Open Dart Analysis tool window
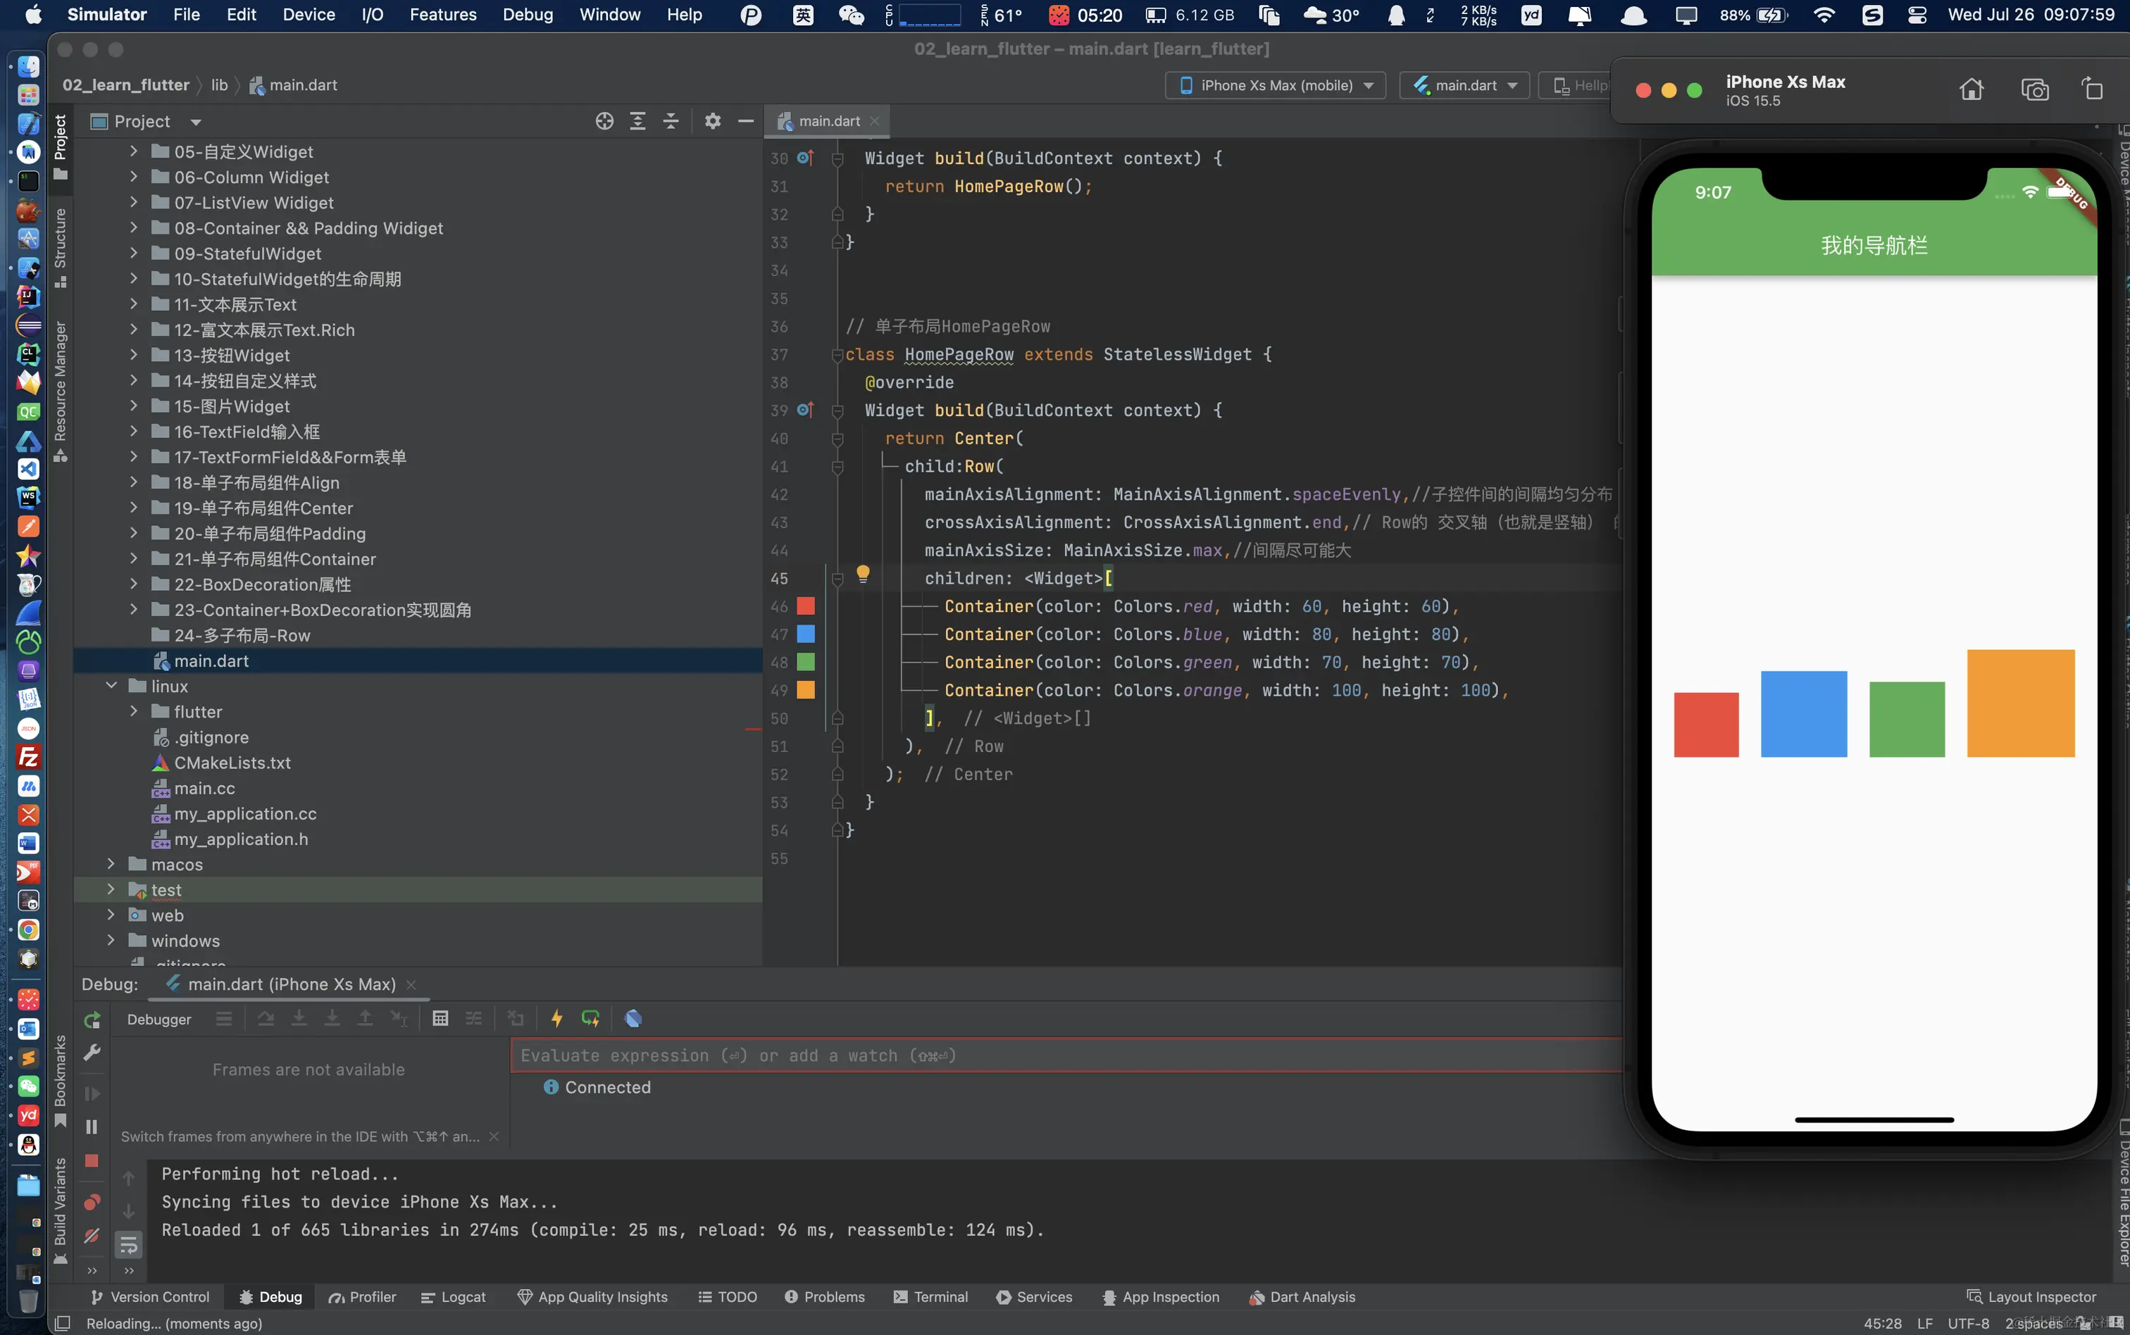 (1302, 1297)
